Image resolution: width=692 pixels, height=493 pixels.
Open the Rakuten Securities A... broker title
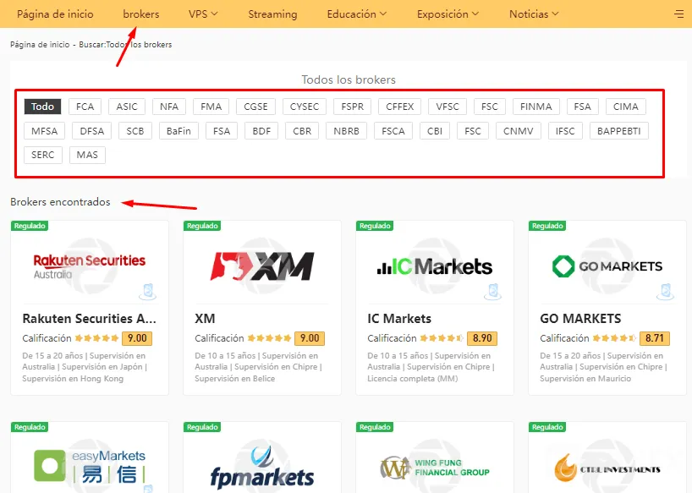[x=89, y=318]
